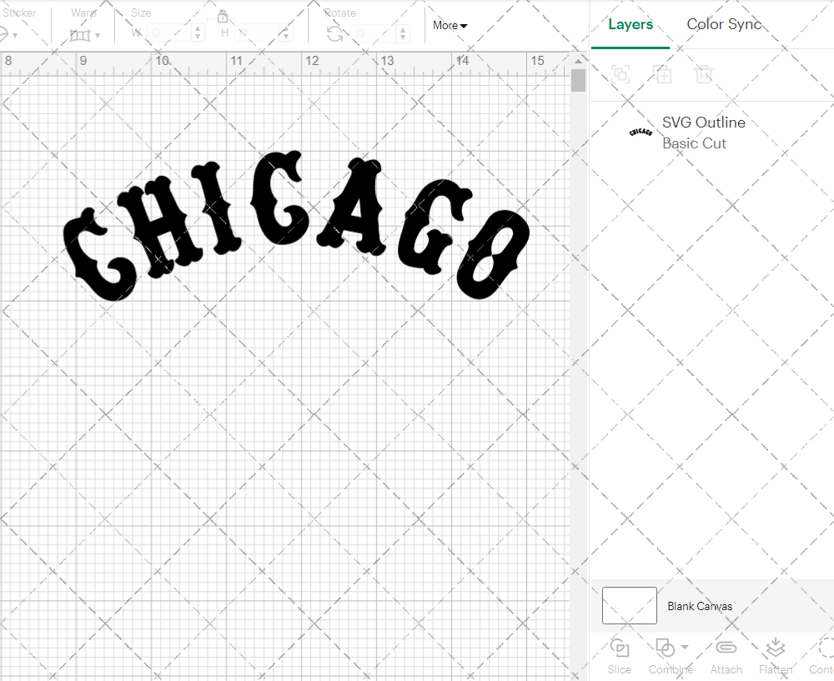The width and height of the screenshot is (834, 681).
Task: Click the CHICAGO layer thumbnail
Action: [x=641, y=132]
